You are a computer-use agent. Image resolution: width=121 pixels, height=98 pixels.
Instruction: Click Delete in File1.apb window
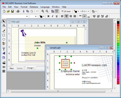tap(20, 68)
